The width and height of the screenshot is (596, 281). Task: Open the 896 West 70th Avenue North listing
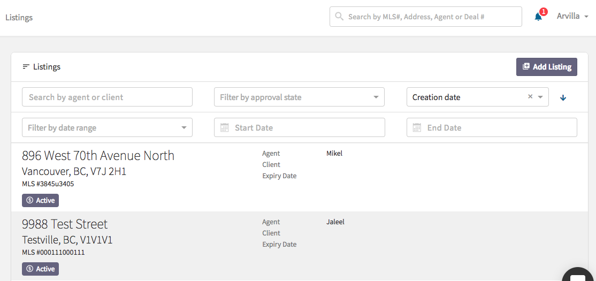pyautogui.click(x=98, y=156)
